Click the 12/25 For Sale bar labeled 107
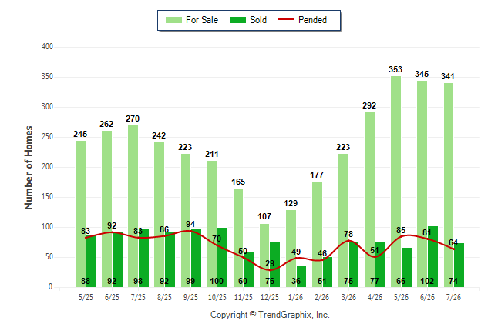Screen dimensions: 498x334 pos(264,256)
